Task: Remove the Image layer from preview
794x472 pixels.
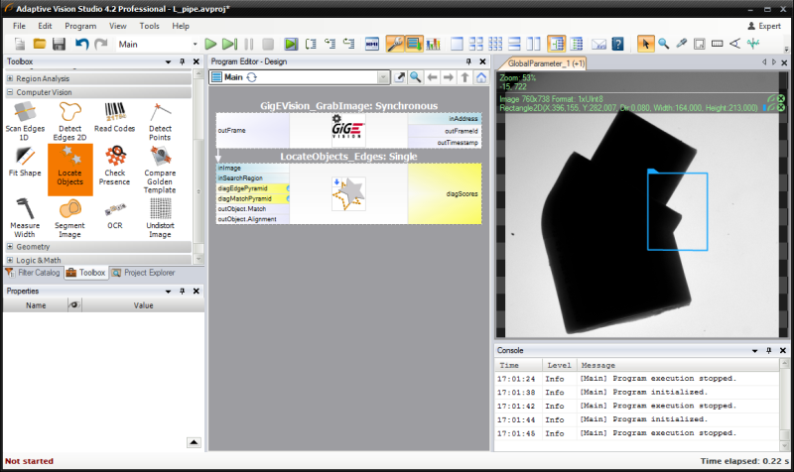Action: point(781,98)
